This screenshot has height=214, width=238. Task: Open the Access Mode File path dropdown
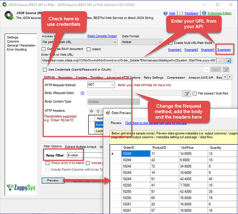coord(79,42)
